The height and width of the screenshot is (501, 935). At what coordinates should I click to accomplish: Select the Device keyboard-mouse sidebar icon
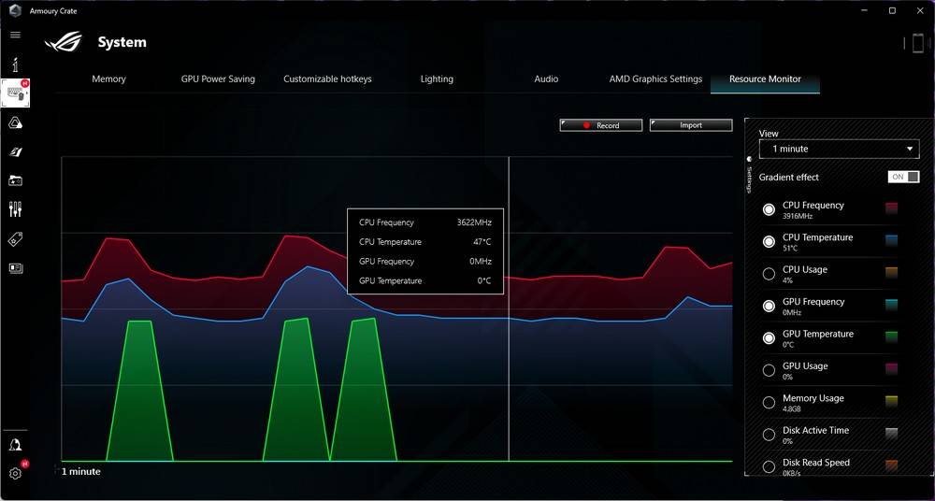(16, 93)
